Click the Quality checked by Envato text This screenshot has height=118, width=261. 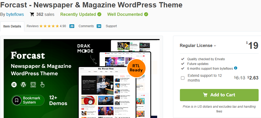click(x=206, y=59)
